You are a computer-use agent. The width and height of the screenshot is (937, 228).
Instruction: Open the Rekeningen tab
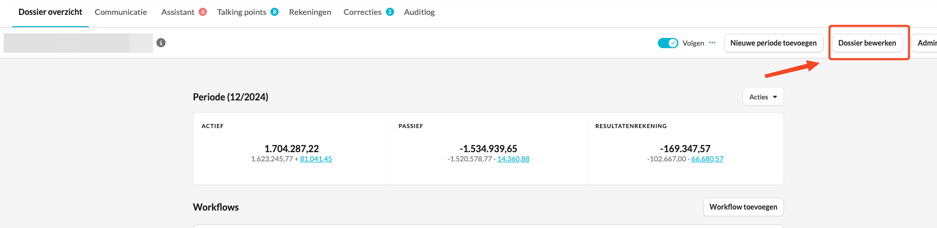310,12
